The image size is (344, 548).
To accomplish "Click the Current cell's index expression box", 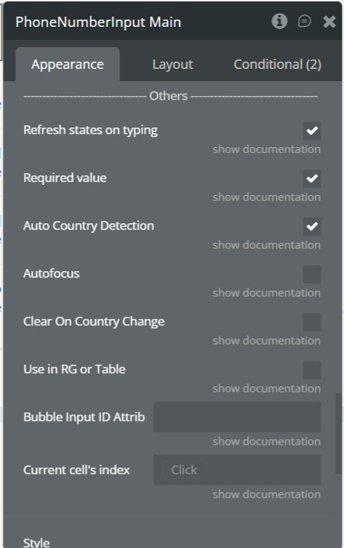I will pos(238,470).
